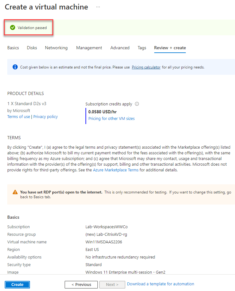Click the orange RDP warning triangle icon
Screen dimensions: 235x291
[15, 192]
